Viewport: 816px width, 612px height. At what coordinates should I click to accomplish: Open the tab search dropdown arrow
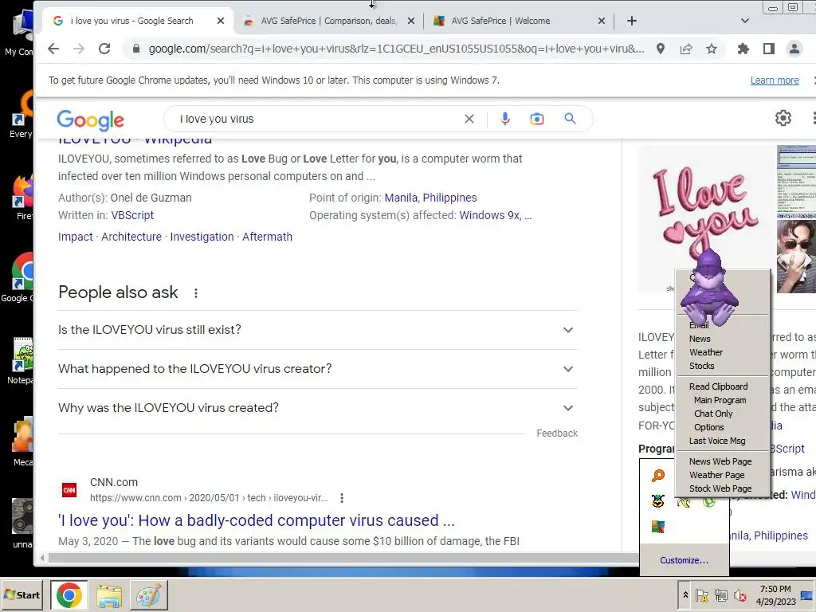click(x=745, y=21)
